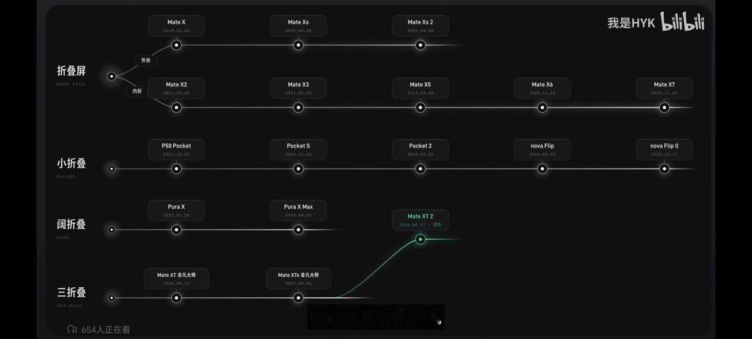Viewport: 752px width, 339px height.
Task: Open the dashed Mate XT 2 card
Action: click(420, 220)
